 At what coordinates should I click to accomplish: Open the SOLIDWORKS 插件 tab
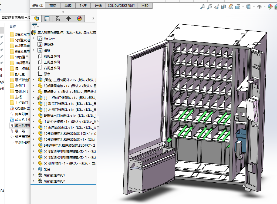(x=121, y=5)
